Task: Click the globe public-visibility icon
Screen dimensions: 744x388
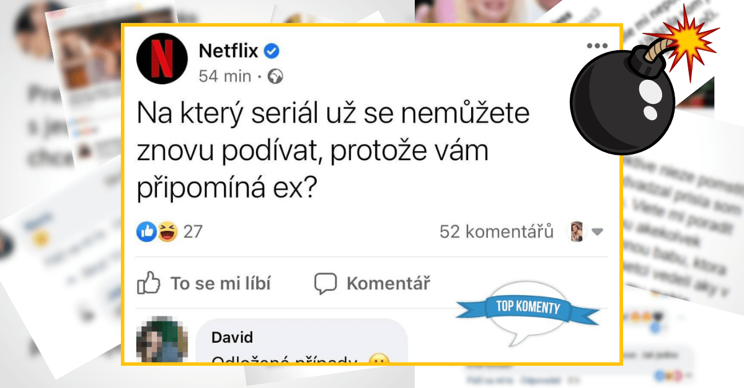Action: pos(275,77)
